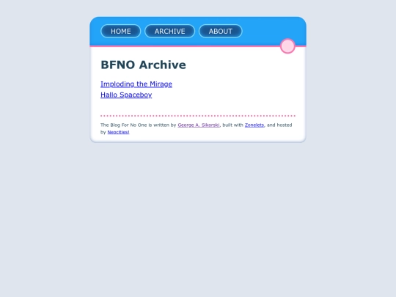Open the Imploding the Mirage post
Viewport: 396px width, 297px height.
(136, 84)
